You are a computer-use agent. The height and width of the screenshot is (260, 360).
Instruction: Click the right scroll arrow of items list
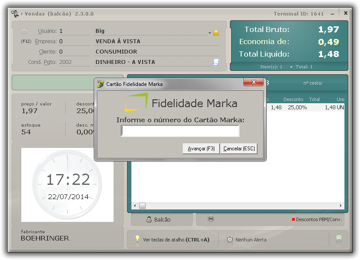tap(341, 206)
